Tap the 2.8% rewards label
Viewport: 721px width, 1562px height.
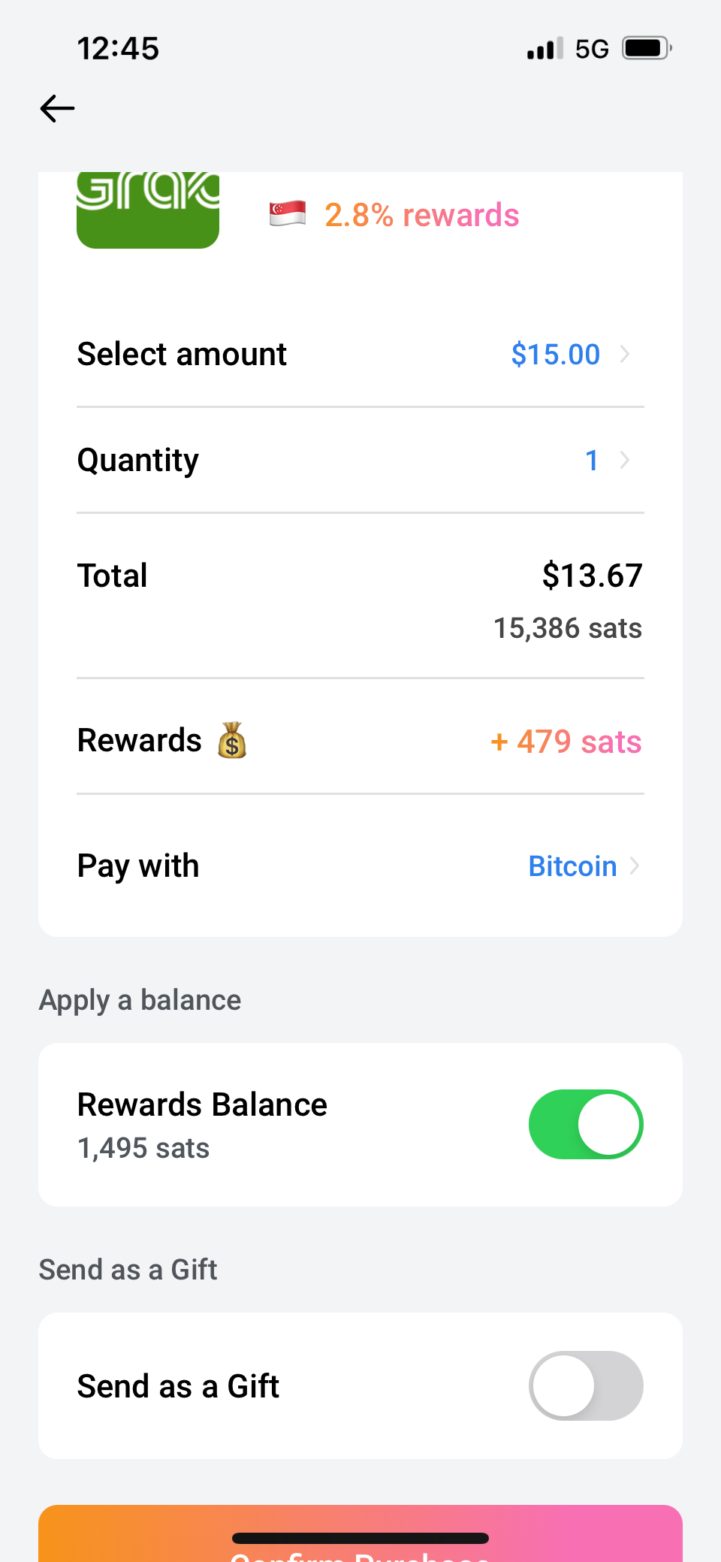[x=421, y=215]
